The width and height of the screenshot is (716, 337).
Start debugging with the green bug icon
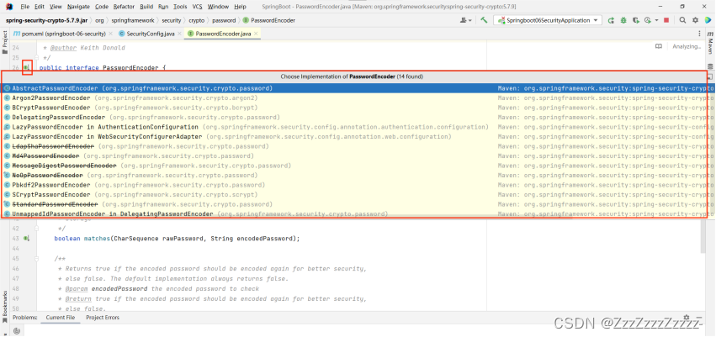[623, 20]
